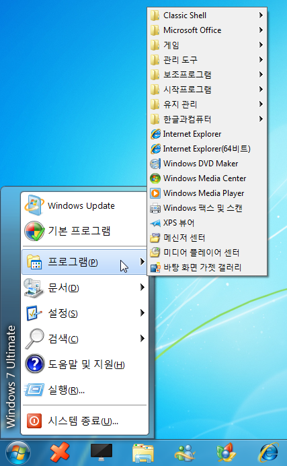
Task: Click the 검색(C) magnifier icon
Action: (34, 339)
